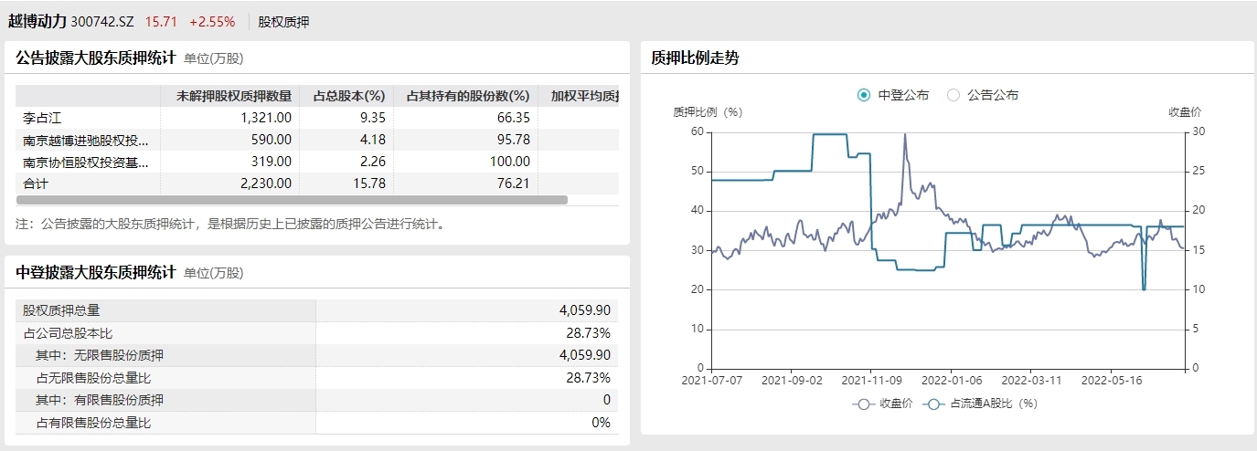Select 南京越博进驰股权投 shareholder row
Viewport: 1257px width, 451px height.
[85, 140]
